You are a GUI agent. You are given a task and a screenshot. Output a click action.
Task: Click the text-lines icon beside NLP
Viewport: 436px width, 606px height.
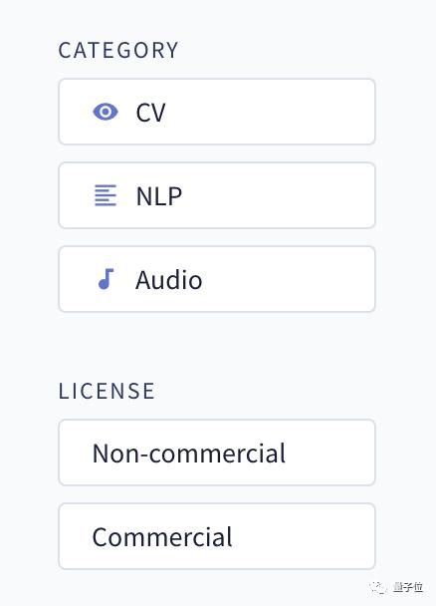coord(106,195)
